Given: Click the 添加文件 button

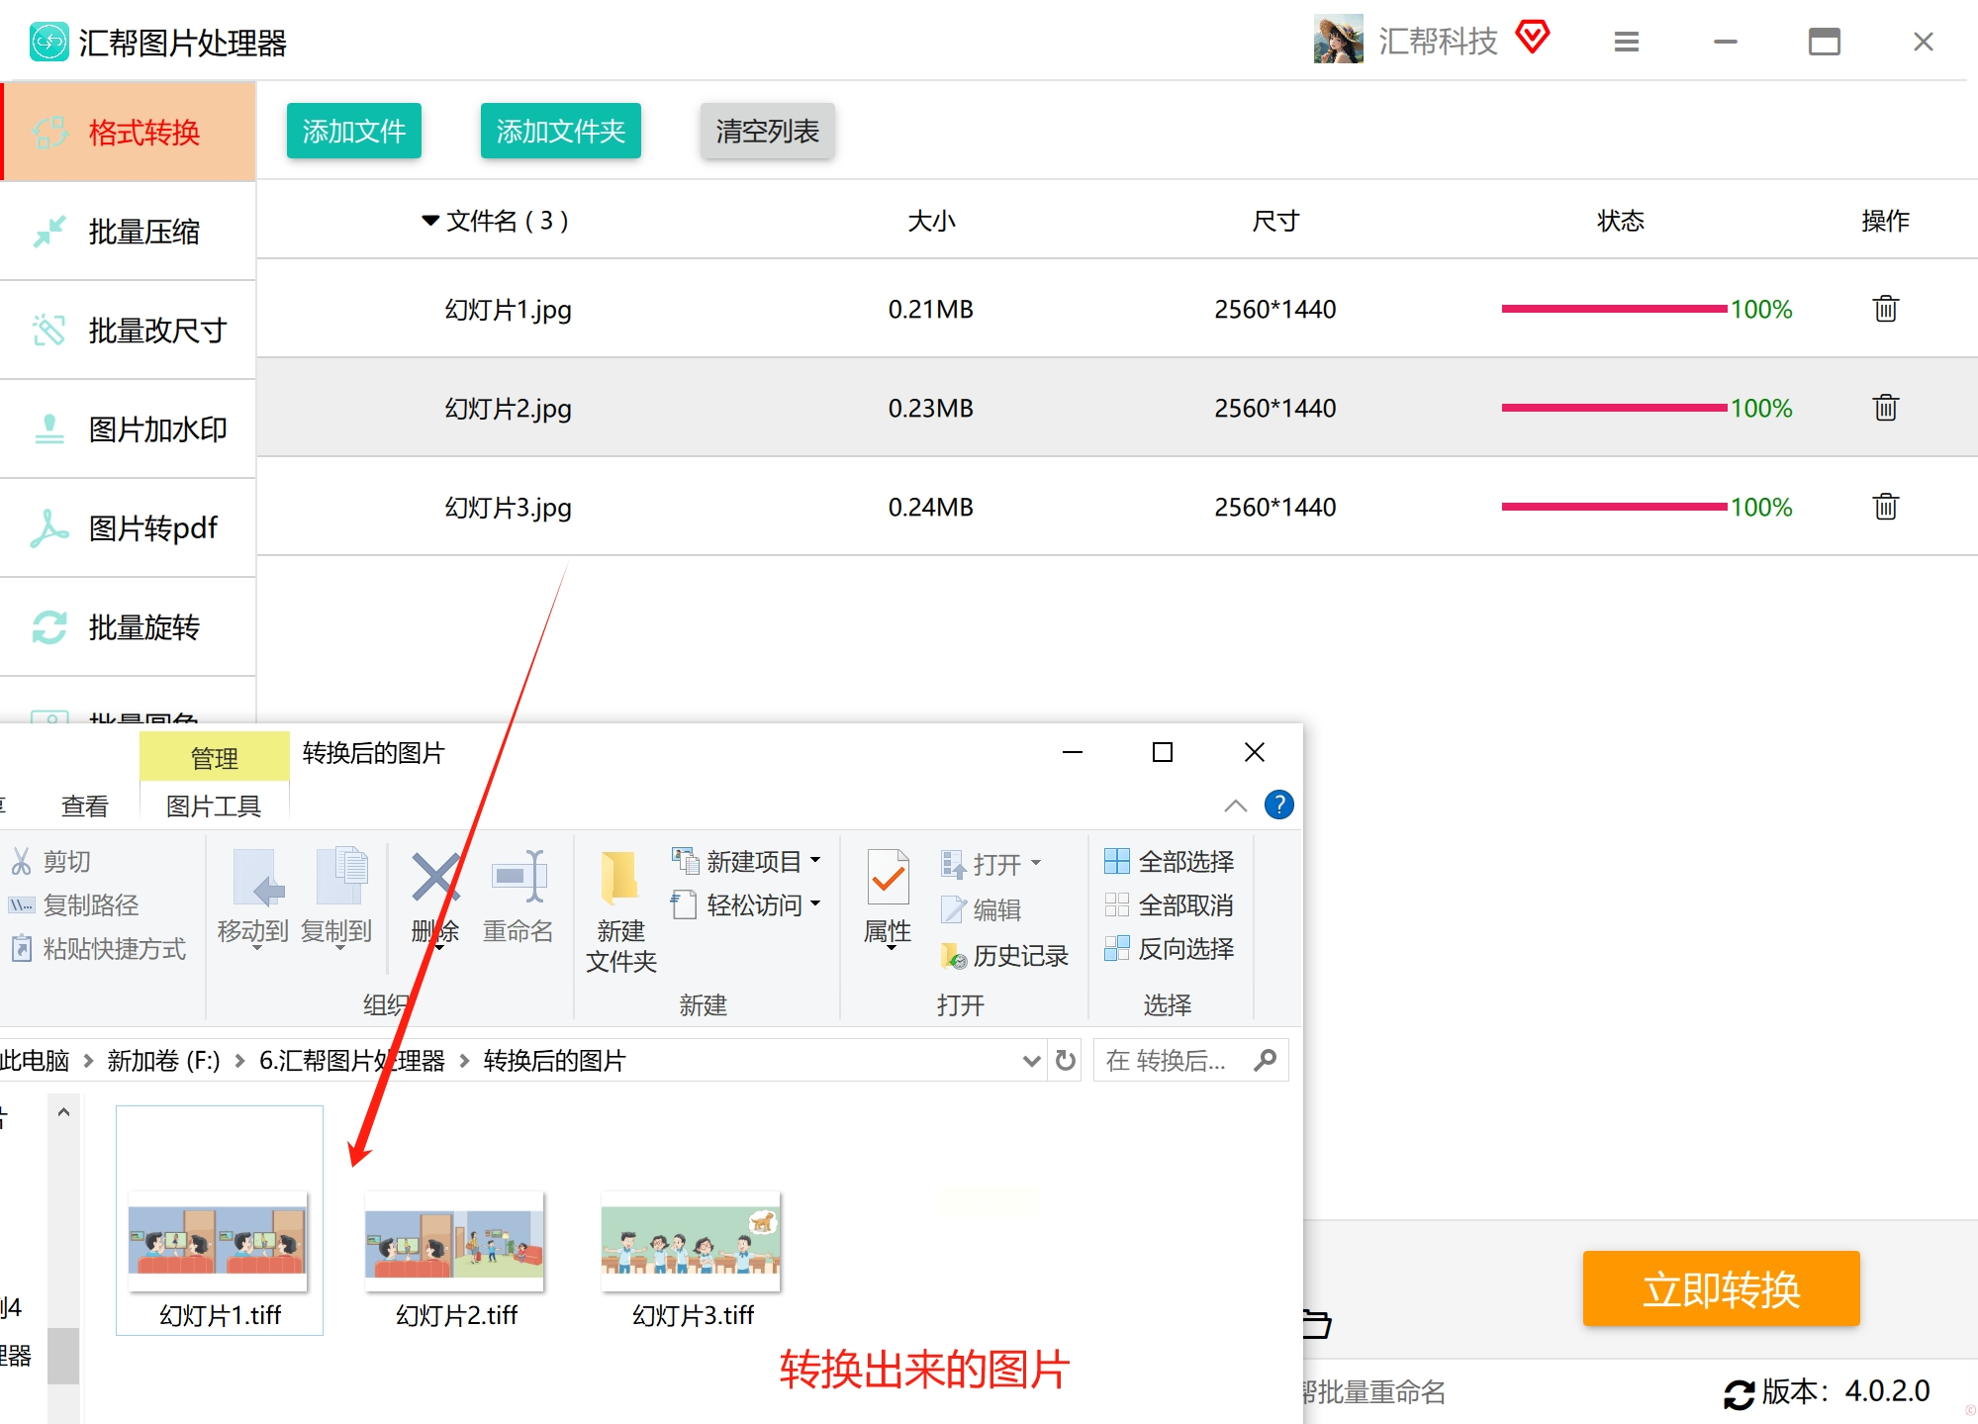Looking at the screenshot, I should (354, 131).
